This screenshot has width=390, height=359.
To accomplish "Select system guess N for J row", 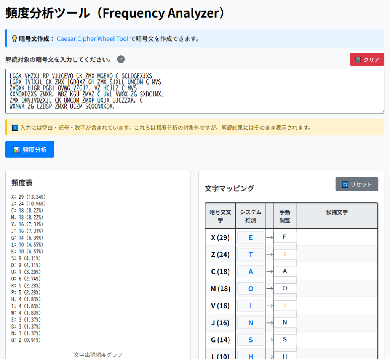I will click(250, 323).
